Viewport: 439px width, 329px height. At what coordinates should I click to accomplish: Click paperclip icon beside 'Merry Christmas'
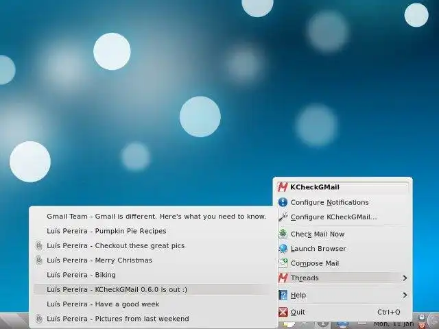(39, 260)
